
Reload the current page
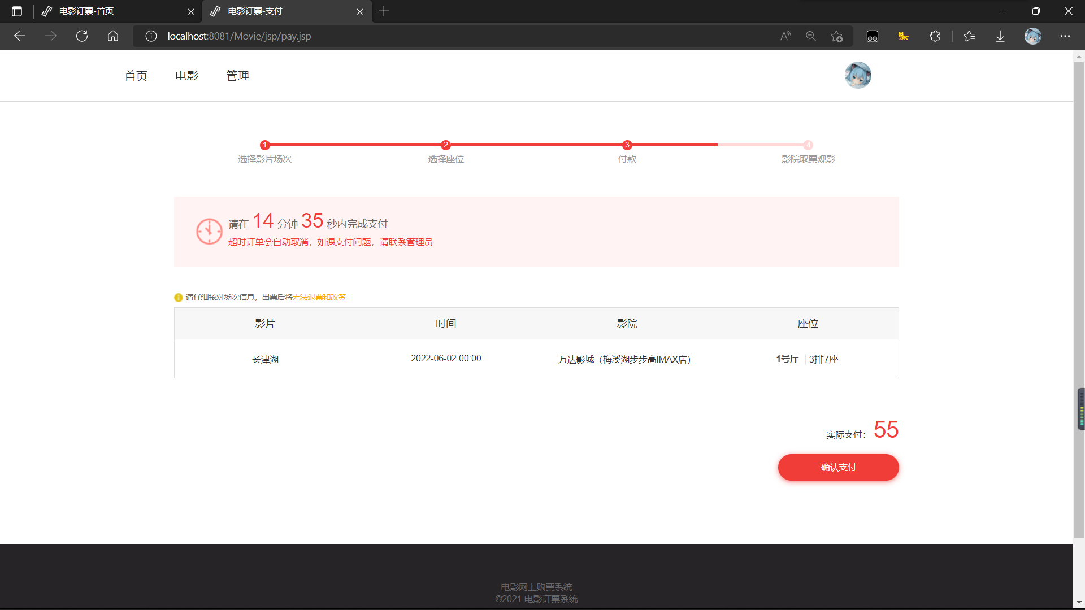82,36
